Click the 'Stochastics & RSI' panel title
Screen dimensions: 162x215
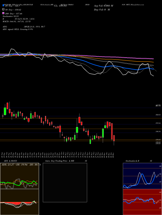tap(139, 161)
